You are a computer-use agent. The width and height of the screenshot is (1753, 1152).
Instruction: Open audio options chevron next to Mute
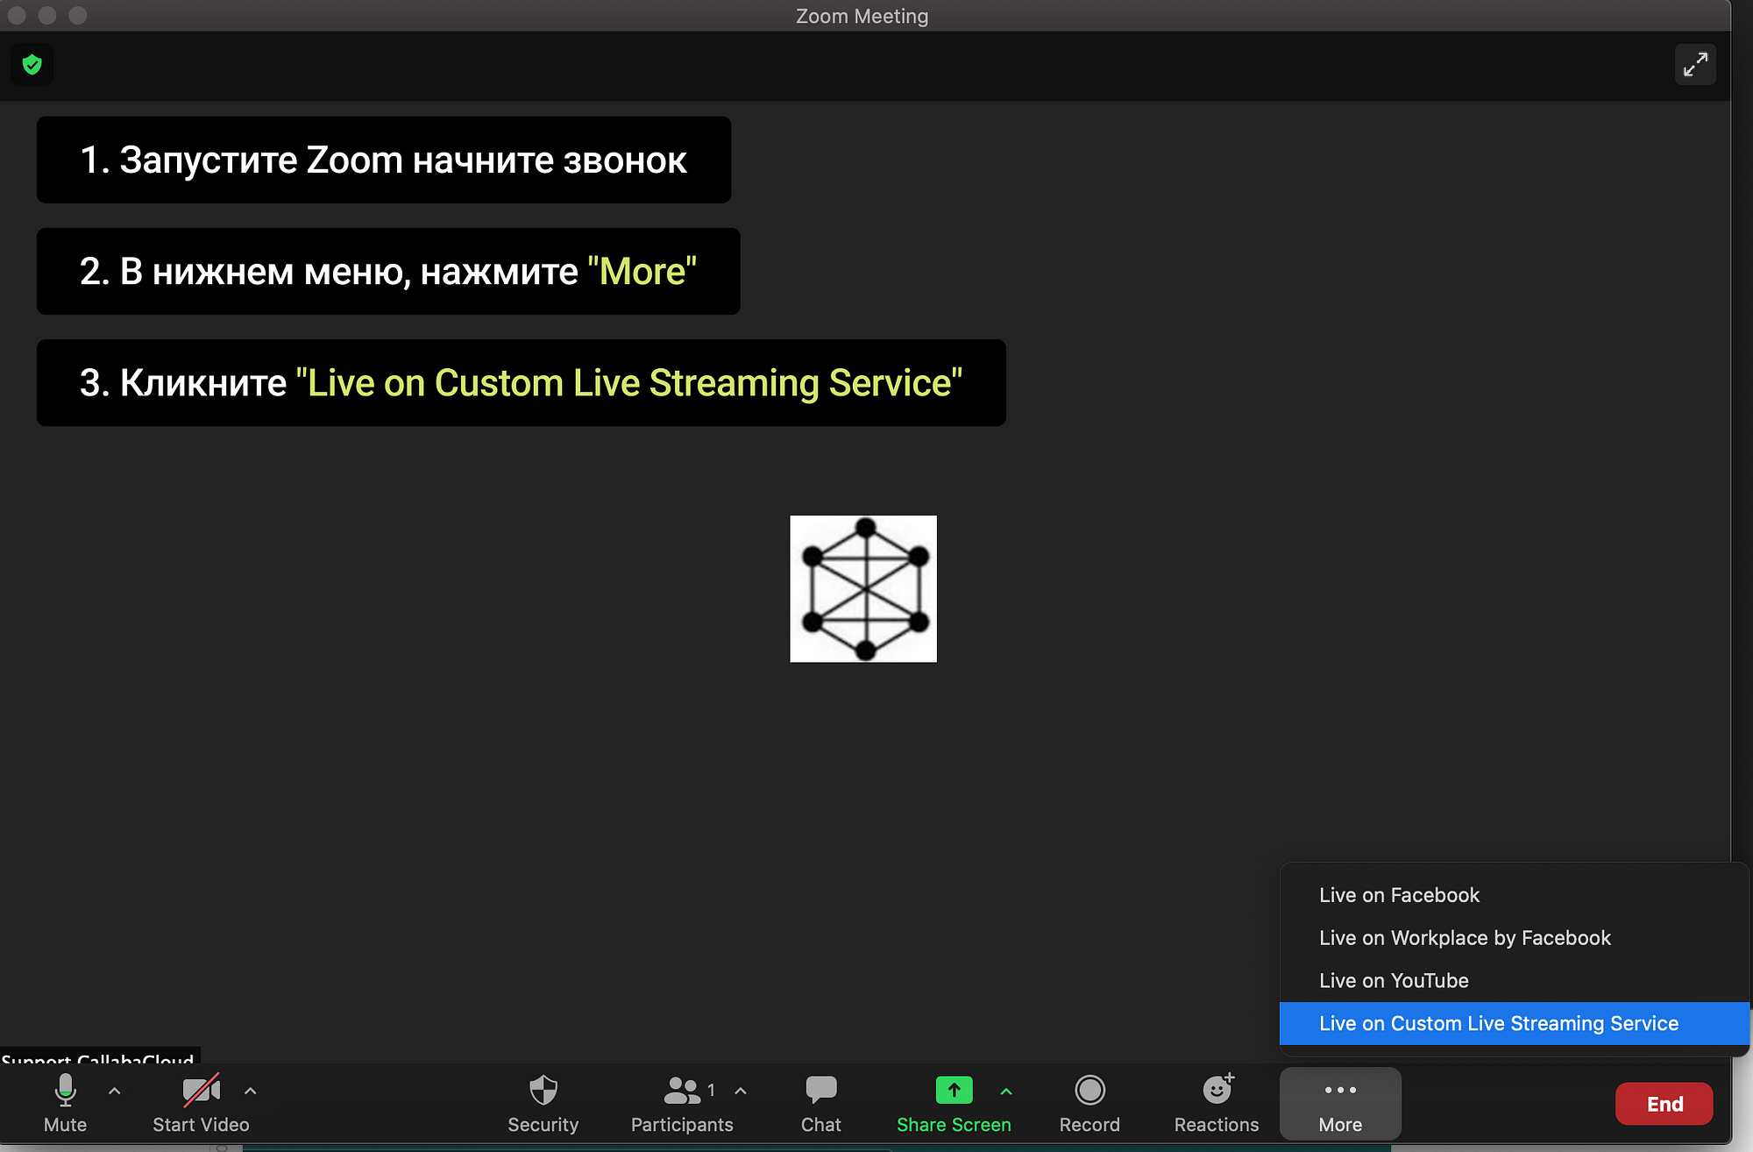tap(115, 1092)
